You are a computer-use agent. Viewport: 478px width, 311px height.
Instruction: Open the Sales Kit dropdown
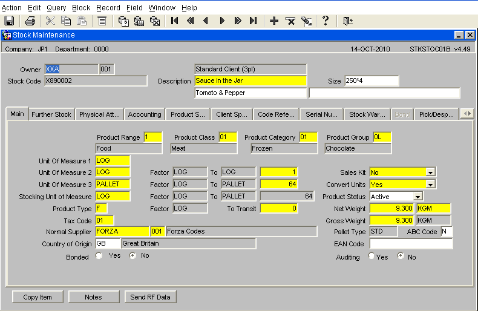pos(430,172)
